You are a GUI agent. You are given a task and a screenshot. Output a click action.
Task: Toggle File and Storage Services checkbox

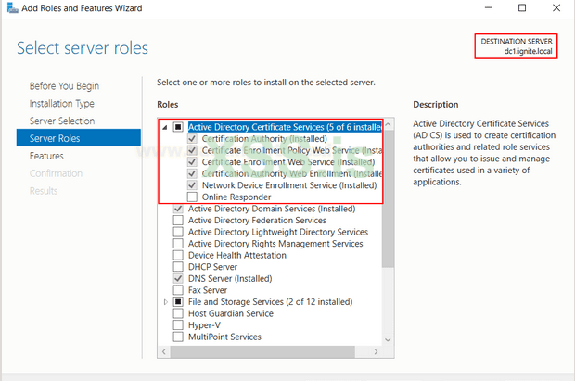(x=178, y=302)
